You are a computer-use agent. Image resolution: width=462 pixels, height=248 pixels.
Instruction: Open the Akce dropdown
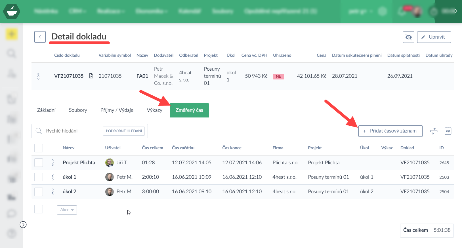[x=67, y=210]
